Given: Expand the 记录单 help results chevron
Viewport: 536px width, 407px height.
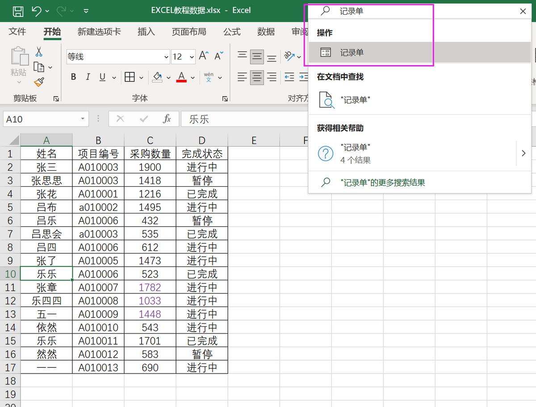Looking at the screenshot, I should pyautogui.click(x=523, y=153).
